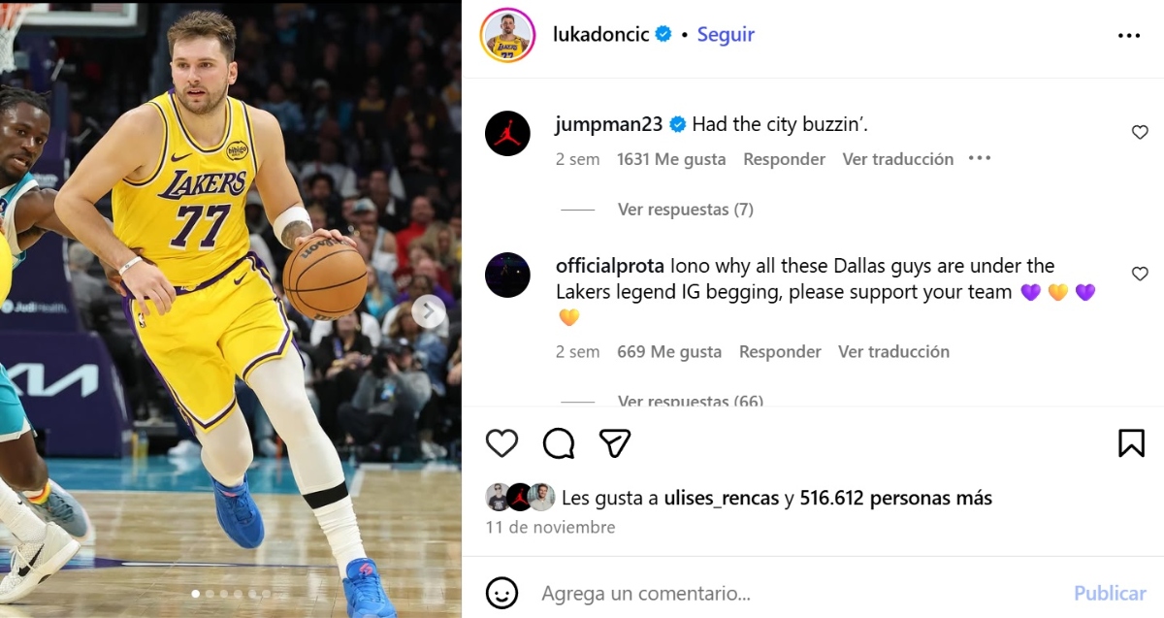The width and height of the screenshot is (1164, 618).
Task: Open lukadoncic profile picture
Action: [507, 35]
